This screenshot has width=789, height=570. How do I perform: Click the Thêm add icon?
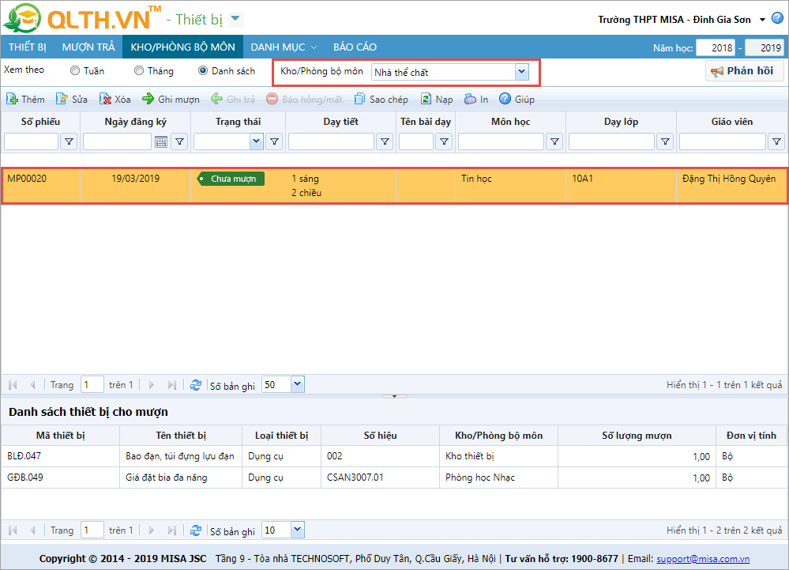pyautogui.click(x=12, y=99)
